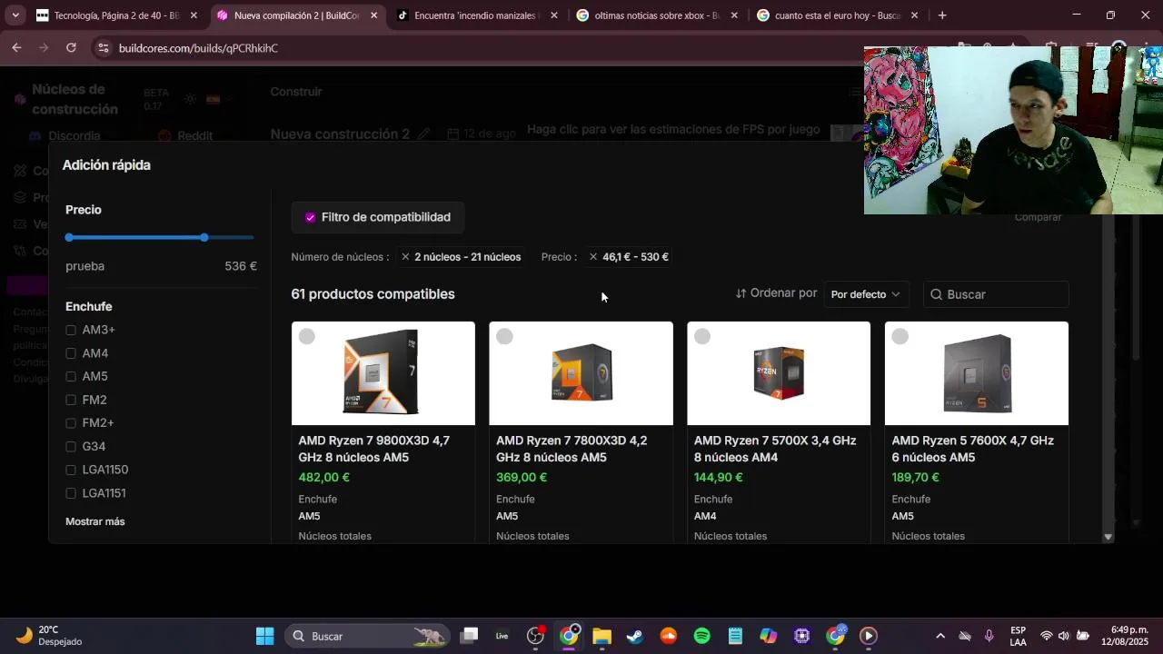Open Spotify from the taskbar
Image resolution: width=1163 pixels, height=654 pixels.
[701, 636]
